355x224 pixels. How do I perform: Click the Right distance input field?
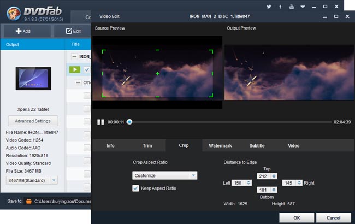(x=289, y=183)
